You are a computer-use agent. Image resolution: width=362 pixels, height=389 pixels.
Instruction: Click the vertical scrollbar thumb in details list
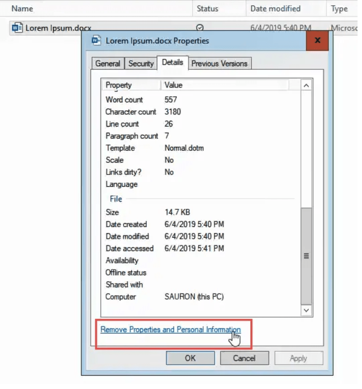pyautogui.click(x=306, y=256)
